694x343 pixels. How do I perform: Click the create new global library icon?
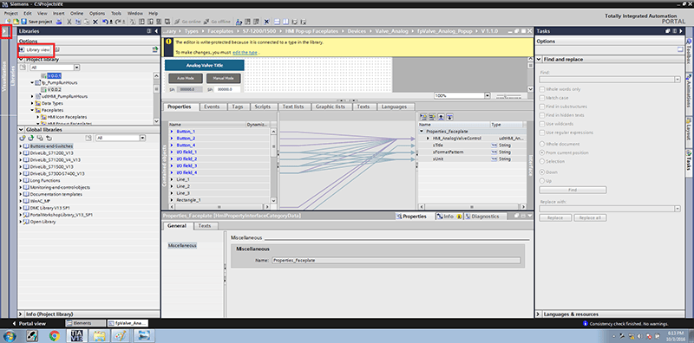pos(23,138)
